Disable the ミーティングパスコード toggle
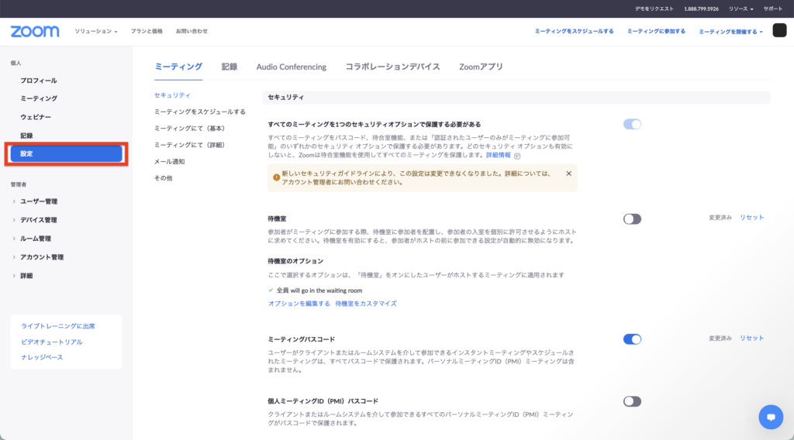This screenshot has width=794, height=440. point(632,339)
